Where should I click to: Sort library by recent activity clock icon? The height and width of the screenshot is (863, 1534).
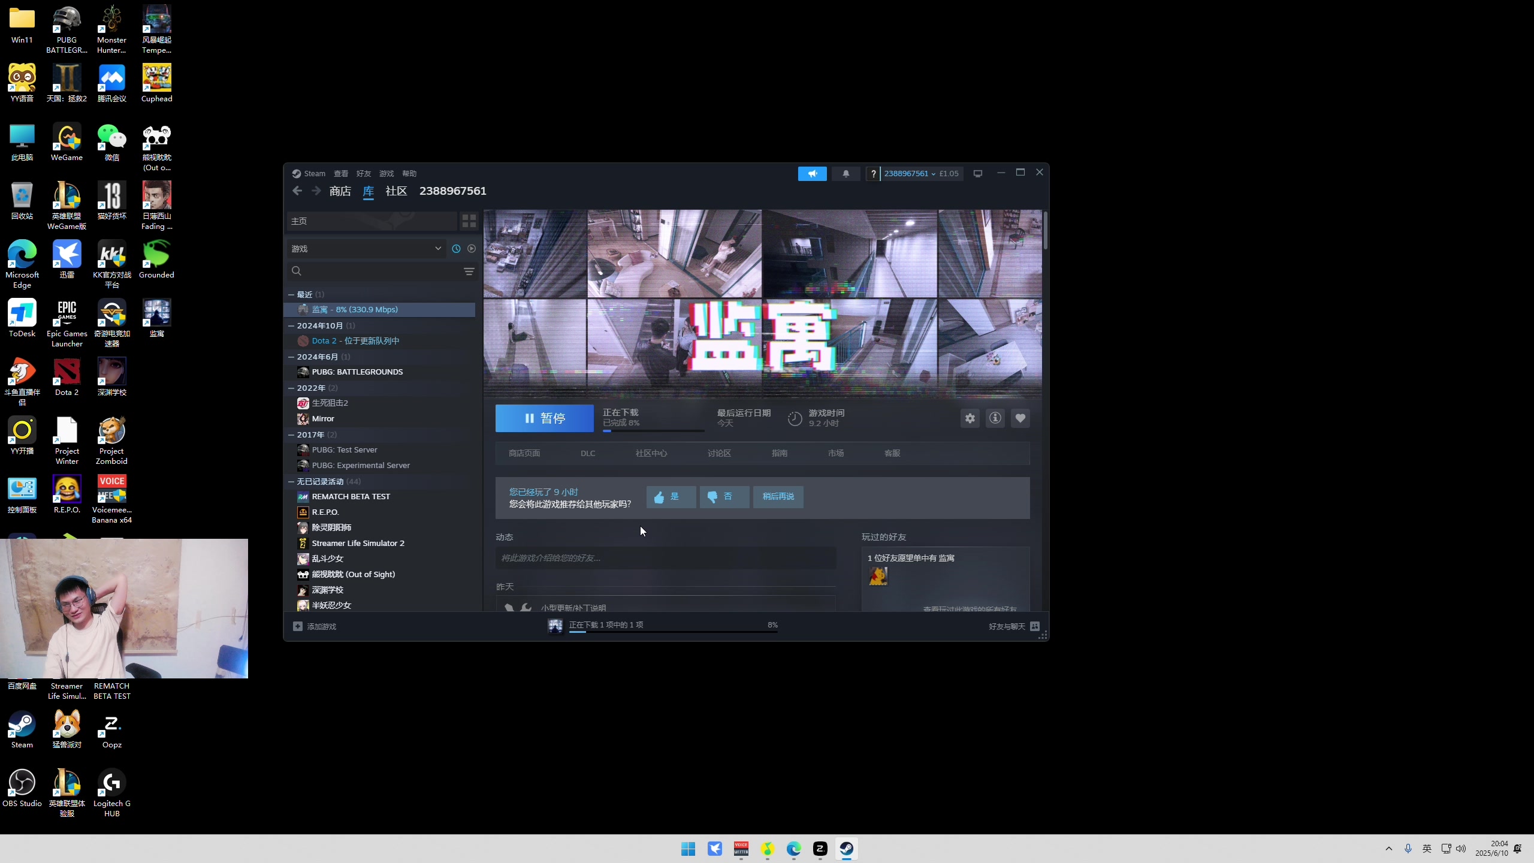tap(456, 249)
